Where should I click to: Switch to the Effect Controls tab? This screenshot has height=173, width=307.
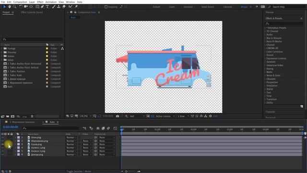pyautogui.click(x=32, y=12)
